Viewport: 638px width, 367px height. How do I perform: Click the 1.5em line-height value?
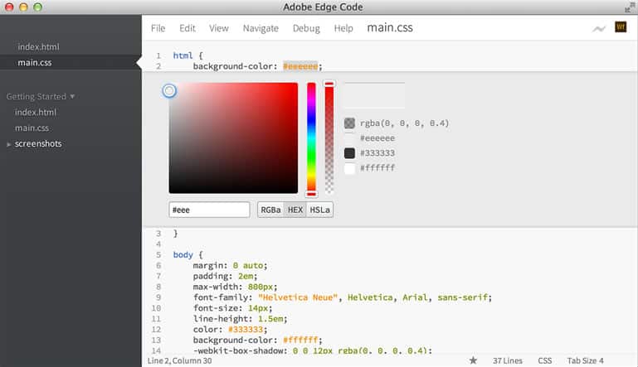[270, 319]
